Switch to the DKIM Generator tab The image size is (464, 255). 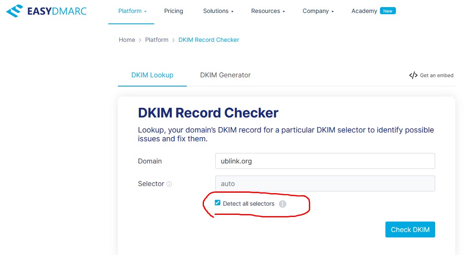(x=225, y=75)
